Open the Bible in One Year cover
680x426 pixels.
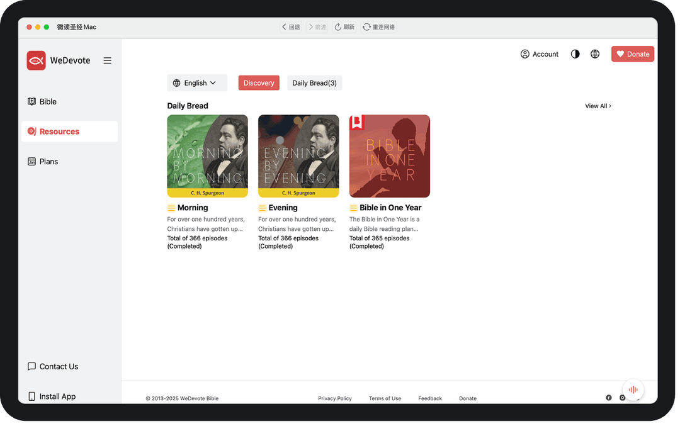coord(390,156)
